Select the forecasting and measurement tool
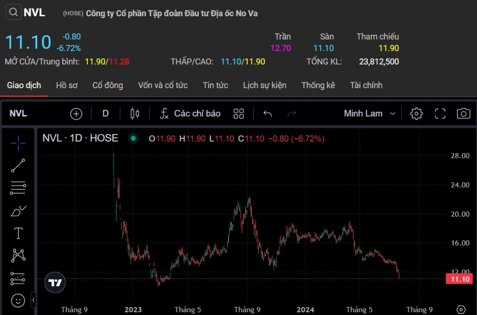Screen dimensions: 477x315 click(x=18, y=278)
